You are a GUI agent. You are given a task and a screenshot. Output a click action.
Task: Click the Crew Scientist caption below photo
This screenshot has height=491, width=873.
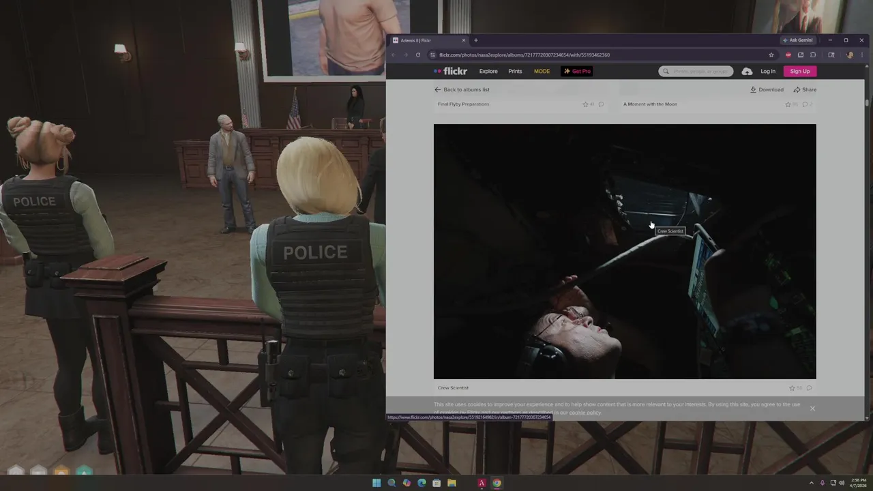[x=453, y=387]
